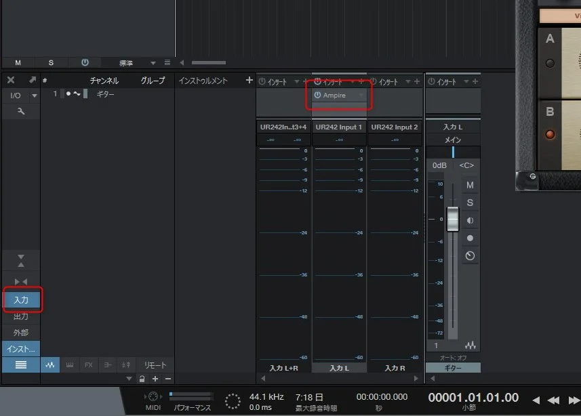Toggle the Ampire insert power button
Viewport: 581px width, 416px height.
[x=317, y=96]
